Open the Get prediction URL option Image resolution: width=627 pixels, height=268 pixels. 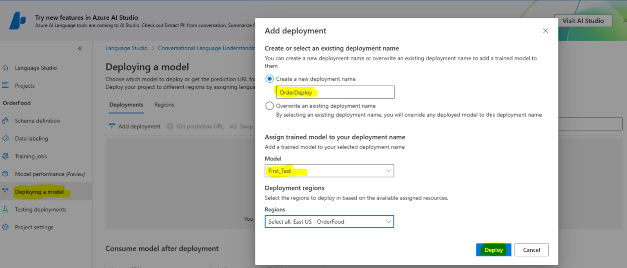tap(195, 126)
